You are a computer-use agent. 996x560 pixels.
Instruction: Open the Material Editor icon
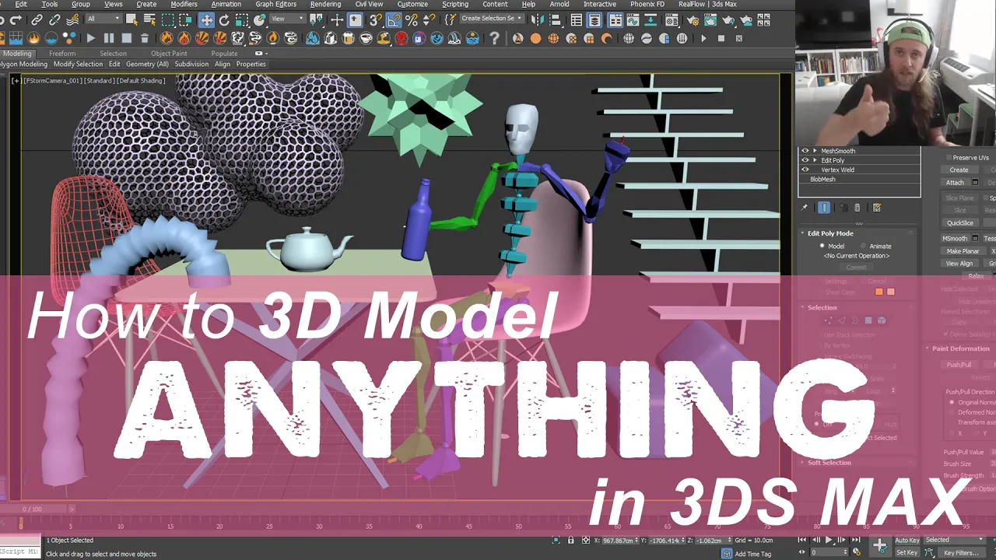tap(671, 19)
